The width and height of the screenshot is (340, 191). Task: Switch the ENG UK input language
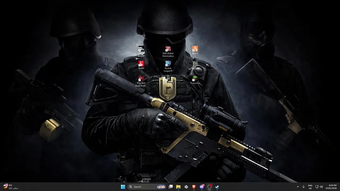point(310,187)
